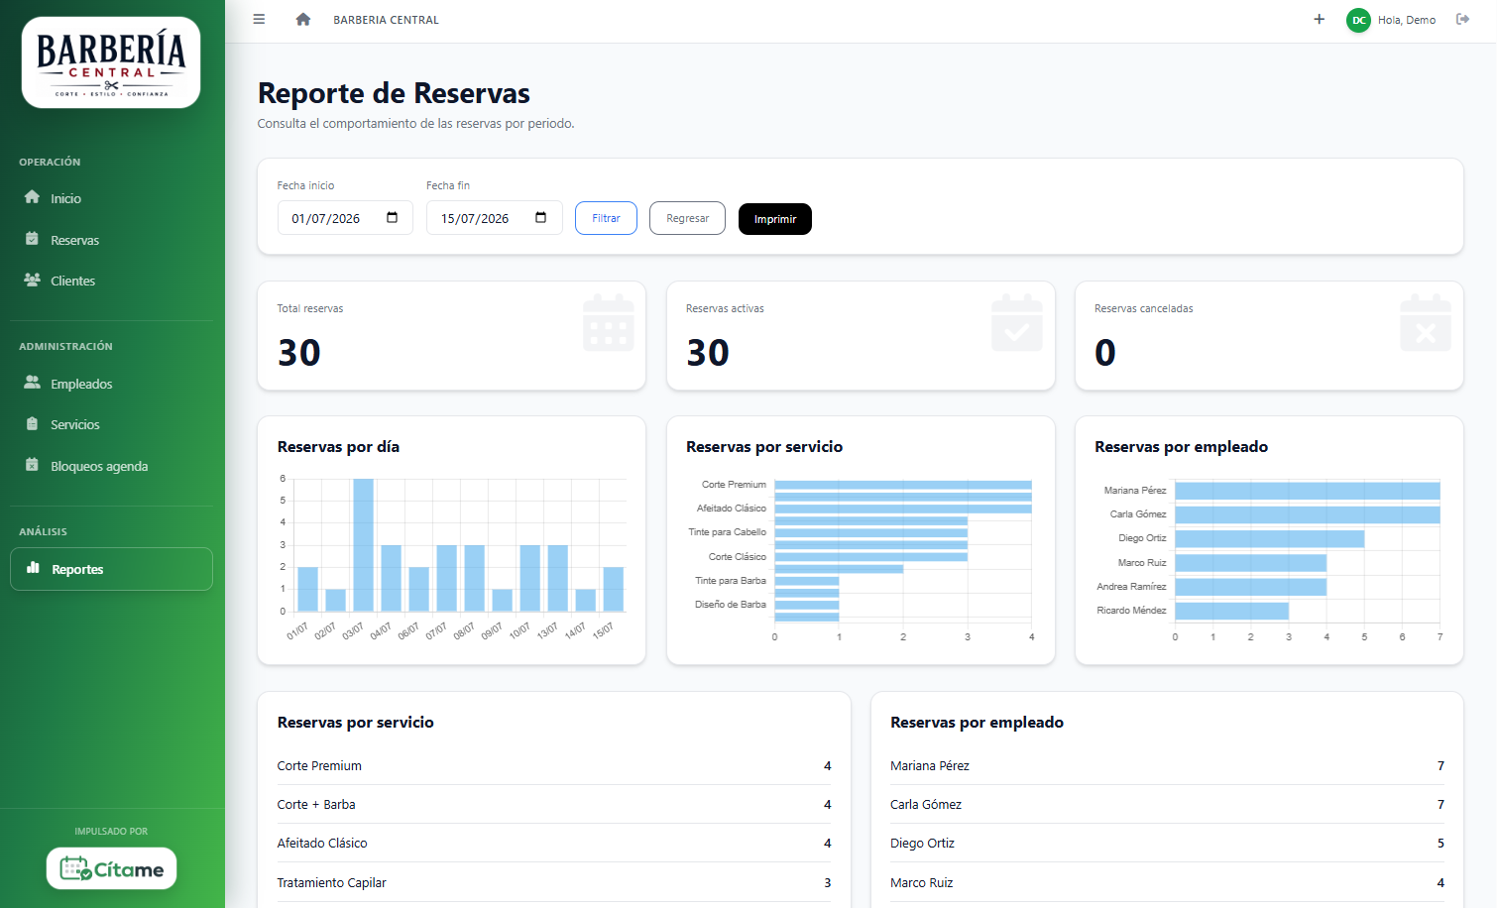The height and width of the screenshot is (908, 1497).
Task: Click the logout icon beside Hola, Demo
Action: point(1462,19)
